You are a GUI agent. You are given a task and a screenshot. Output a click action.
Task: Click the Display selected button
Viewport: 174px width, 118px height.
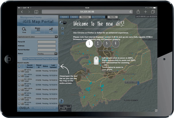35,59
